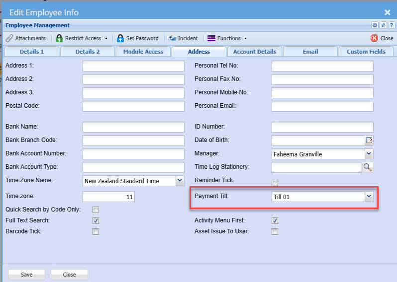Click the Date of Birth text field
Screen dimensions: 397x282
point(318,141)
